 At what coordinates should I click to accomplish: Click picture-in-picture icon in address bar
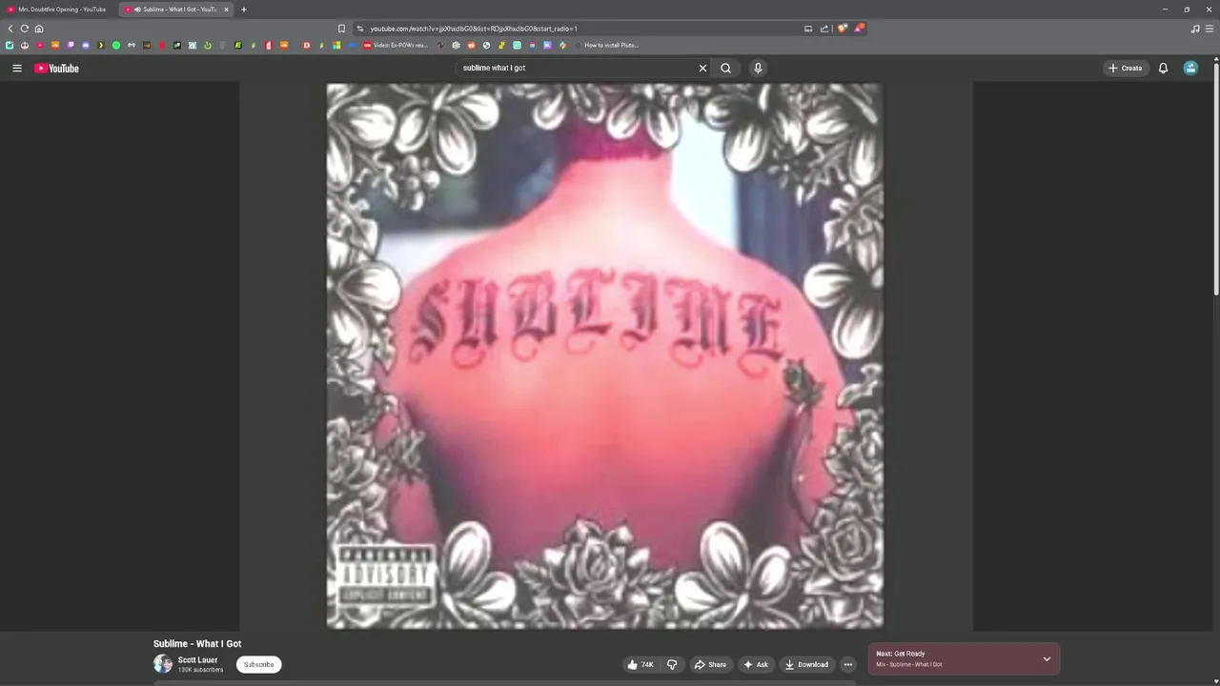coord(808,29)
